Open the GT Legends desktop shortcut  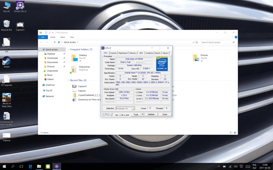(x=6, y=79)
